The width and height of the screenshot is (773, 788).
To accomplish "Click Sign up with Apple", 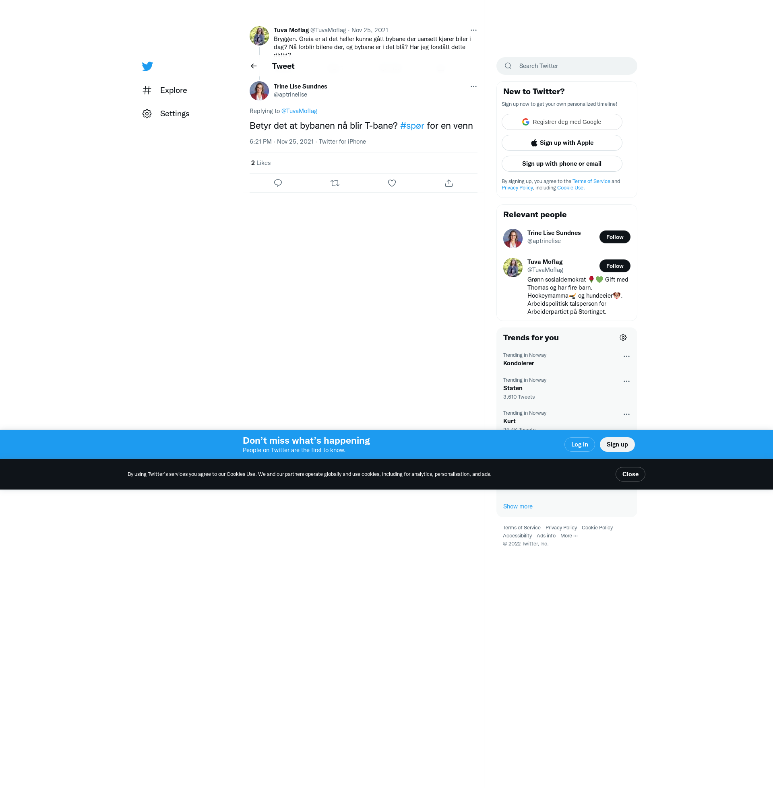I will (562, 143).
